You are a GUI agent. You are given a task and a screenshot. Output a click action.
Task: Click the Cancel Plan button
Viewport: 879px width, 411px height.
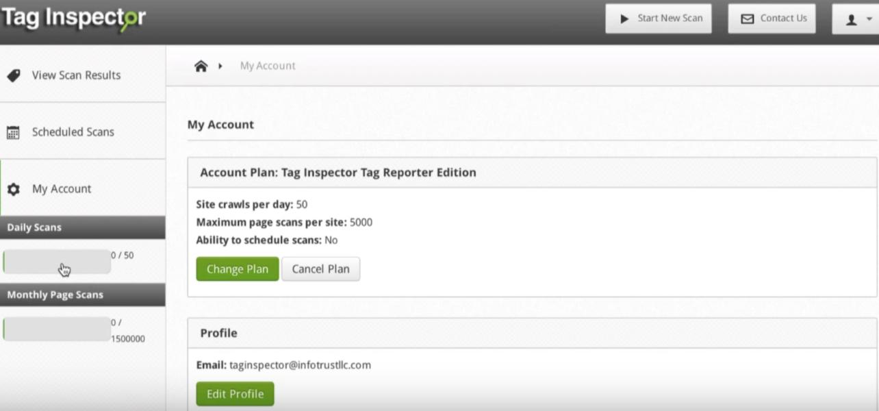click(320, 269)
